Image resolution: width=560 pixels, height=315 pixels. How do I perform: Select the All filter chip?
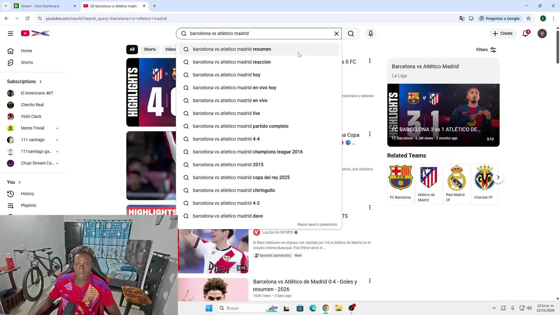click(x=132, y=49)
